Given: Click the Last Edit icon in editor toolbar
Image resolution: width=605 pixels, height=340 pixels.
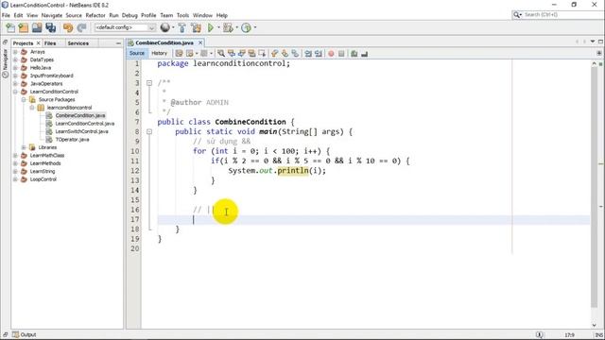Looking at the screenshot, I should [x=179, y=54].
